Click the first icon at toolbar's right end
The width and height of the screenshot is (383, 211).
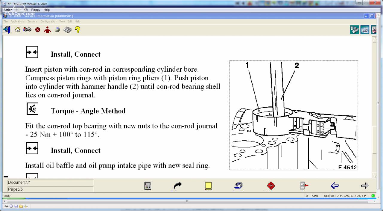[x=355, y=30]
